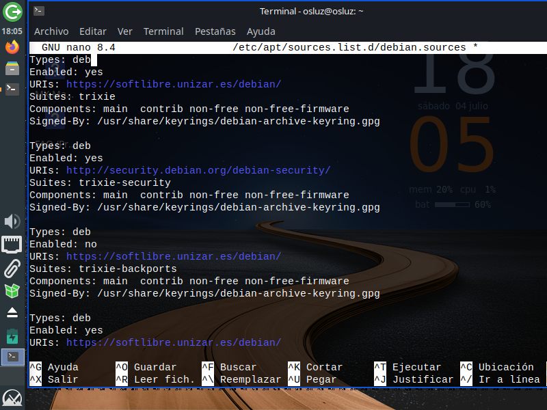Viewport: 547px width, 410px height.
Task: Launch Firefox from the side panel
Action: [x=12, y=47]
